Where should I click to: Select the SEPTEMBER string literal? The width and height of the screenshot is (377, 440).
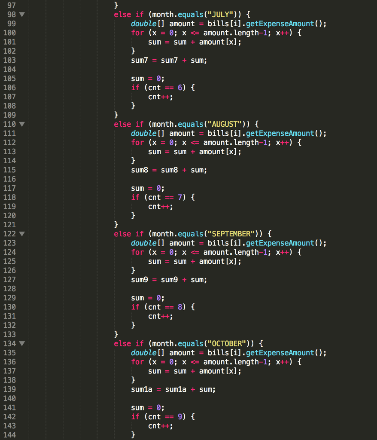tap(231, 234)
